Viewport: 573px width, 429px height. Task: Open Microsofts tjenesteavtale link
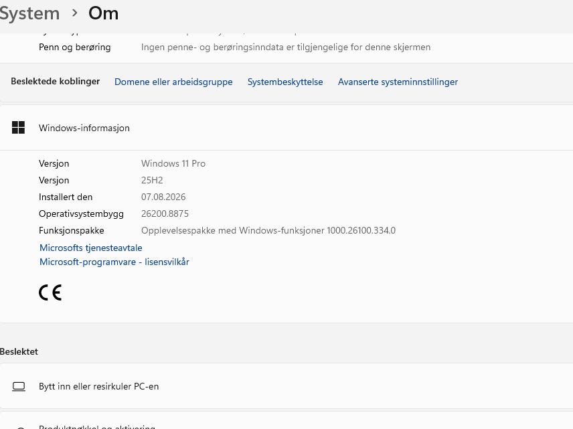pos(90,248)
